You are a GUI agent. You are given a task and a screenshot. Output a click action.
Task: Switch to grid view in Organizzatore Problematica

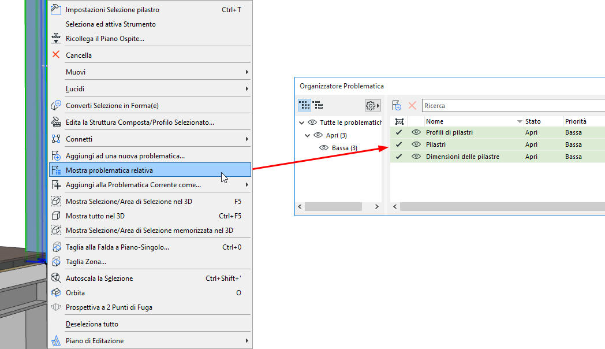click(x=304, y=105)
